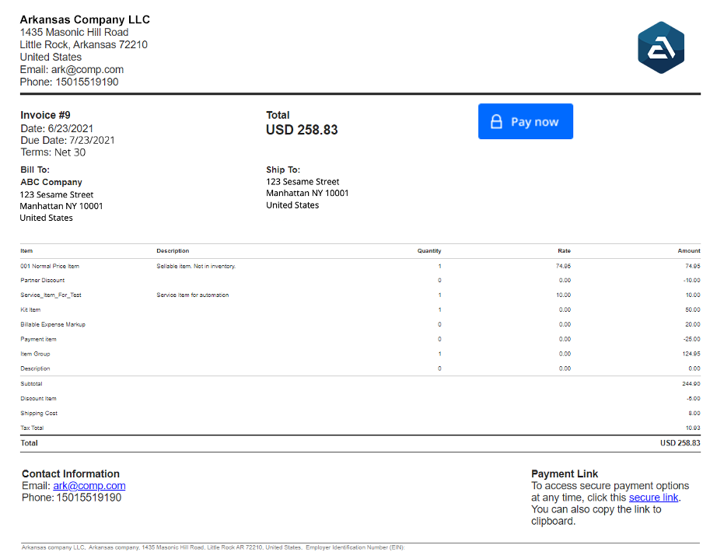The width and height of the screenshot is (717, 559).
Task: Click the Description column header
Action: tap(173, 251)
